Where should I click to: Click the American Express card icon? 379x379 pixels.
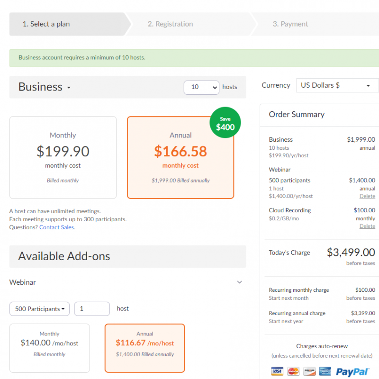coord(325,371)
